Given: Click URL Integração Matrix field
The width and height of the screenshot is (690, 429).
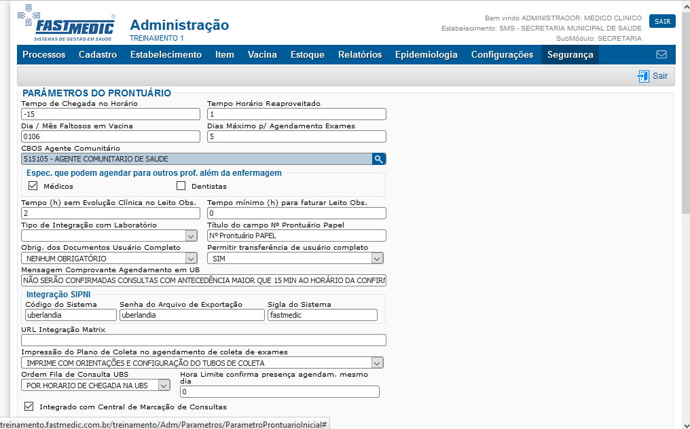Looking at the screenshot, I should pyautogui.click(x=204, y=340).
